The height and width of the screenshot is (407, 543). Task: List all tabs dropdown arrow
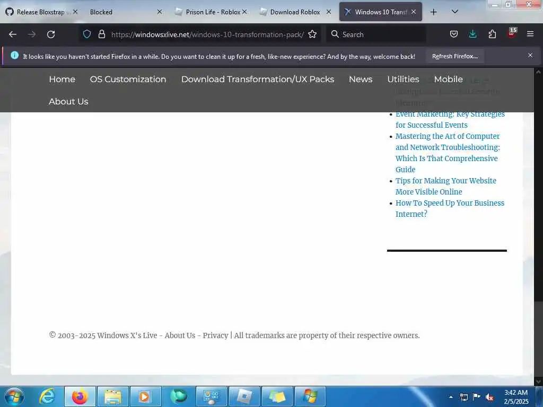(455, 12)
